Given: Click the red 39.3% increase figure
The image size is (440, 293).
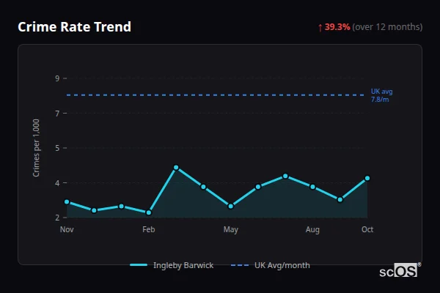Looking at the screenshot, I should 337,27.
